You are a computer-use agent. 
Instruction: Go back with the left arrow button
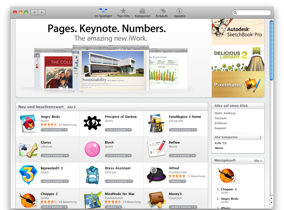pyautogui.click(x=34, y=12)
